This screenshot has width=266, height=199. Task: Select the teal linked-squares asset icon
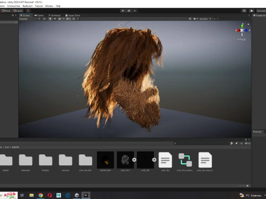pos(185,160)
